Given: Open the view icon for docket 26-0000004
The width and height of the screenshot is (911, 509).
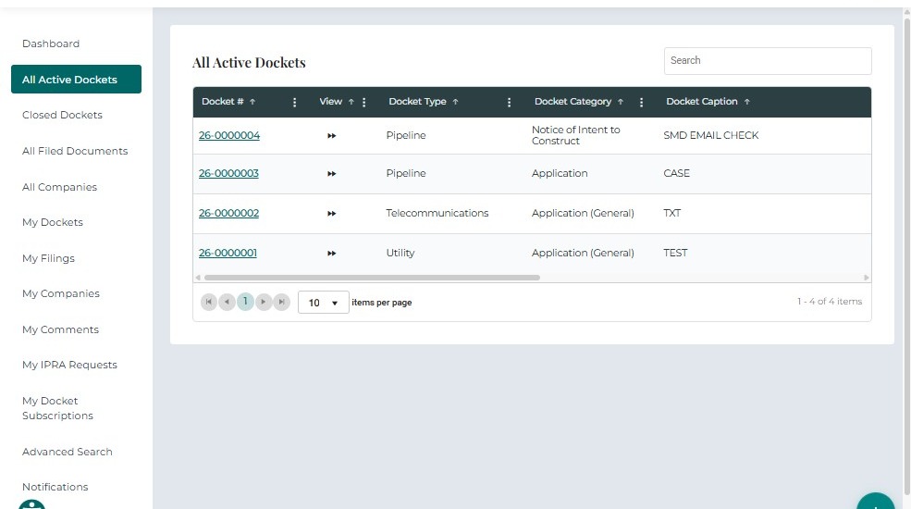Looking at the screenshot, I should coord(331,136).
